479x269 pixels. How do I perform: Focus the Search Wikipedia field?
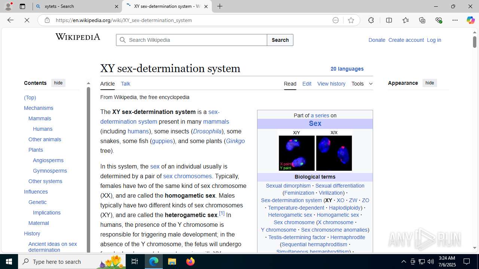coord(192,40)
